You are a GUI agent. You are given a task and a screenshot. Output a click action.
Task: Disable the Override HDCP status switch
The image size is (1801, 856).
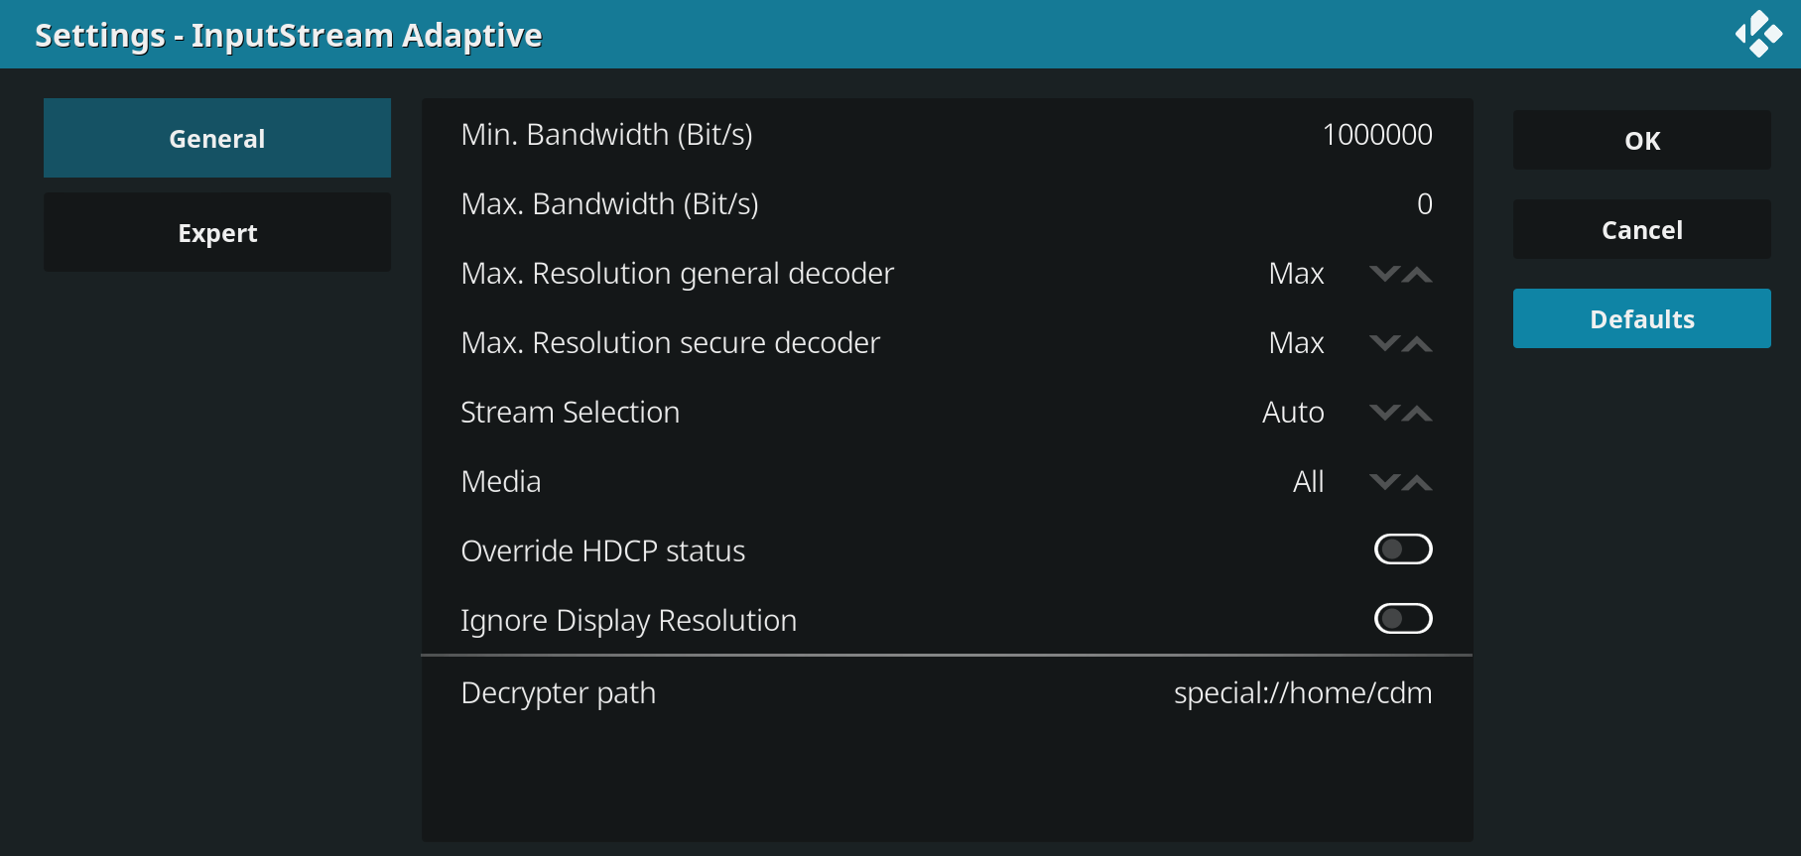(1402, 550)
